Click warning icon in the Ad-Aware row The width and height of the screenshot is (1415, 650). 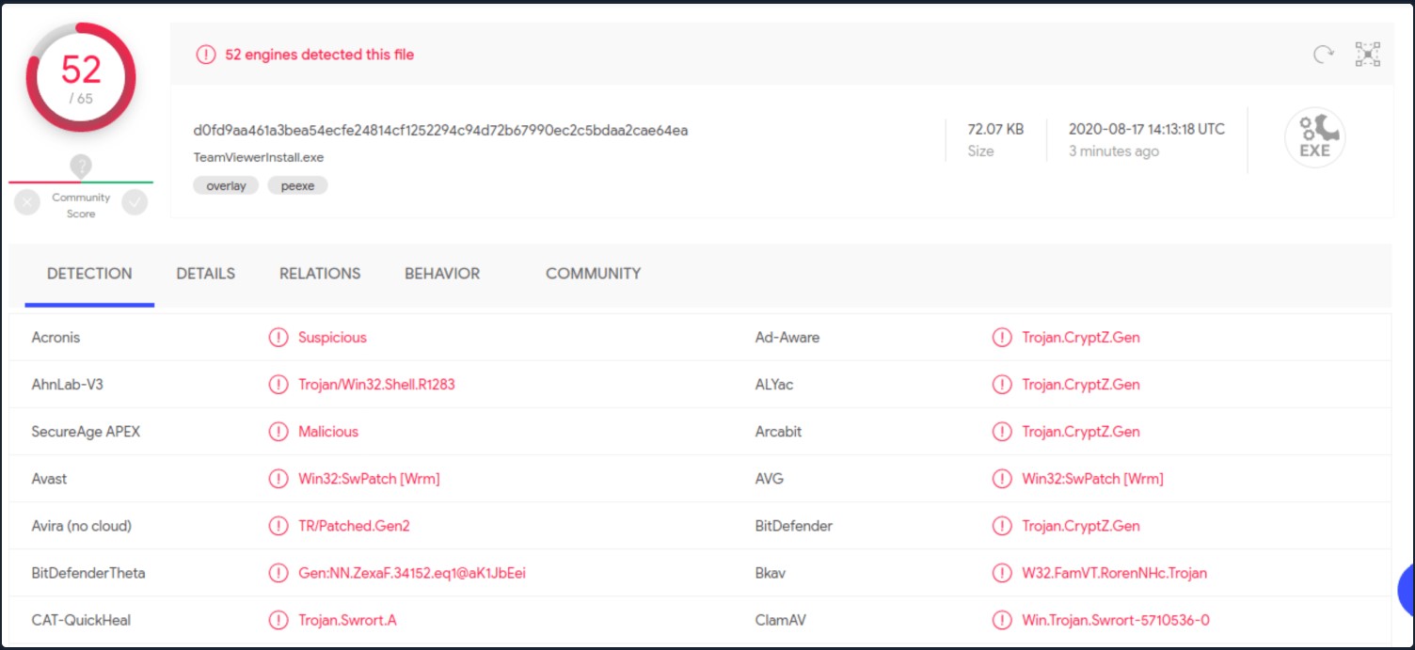click(1002, 338)
